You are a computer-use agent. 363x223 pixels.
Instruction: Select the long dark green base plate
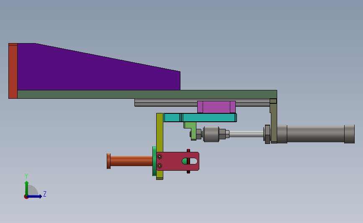[147, 95]
